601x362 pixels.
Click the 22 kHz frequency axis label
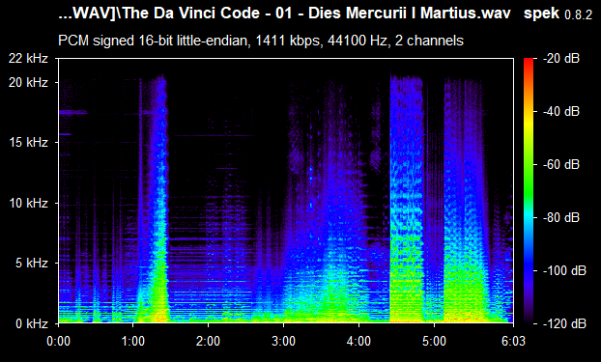pyautogui.click(x=28, y=59)
